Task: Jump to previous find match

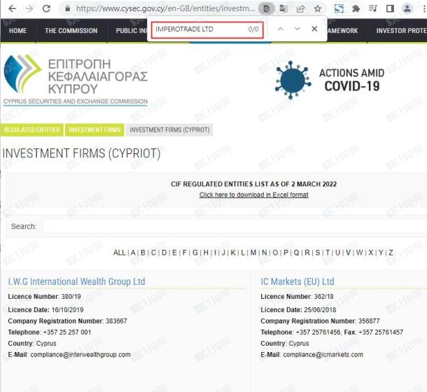Action: [280, 29]
